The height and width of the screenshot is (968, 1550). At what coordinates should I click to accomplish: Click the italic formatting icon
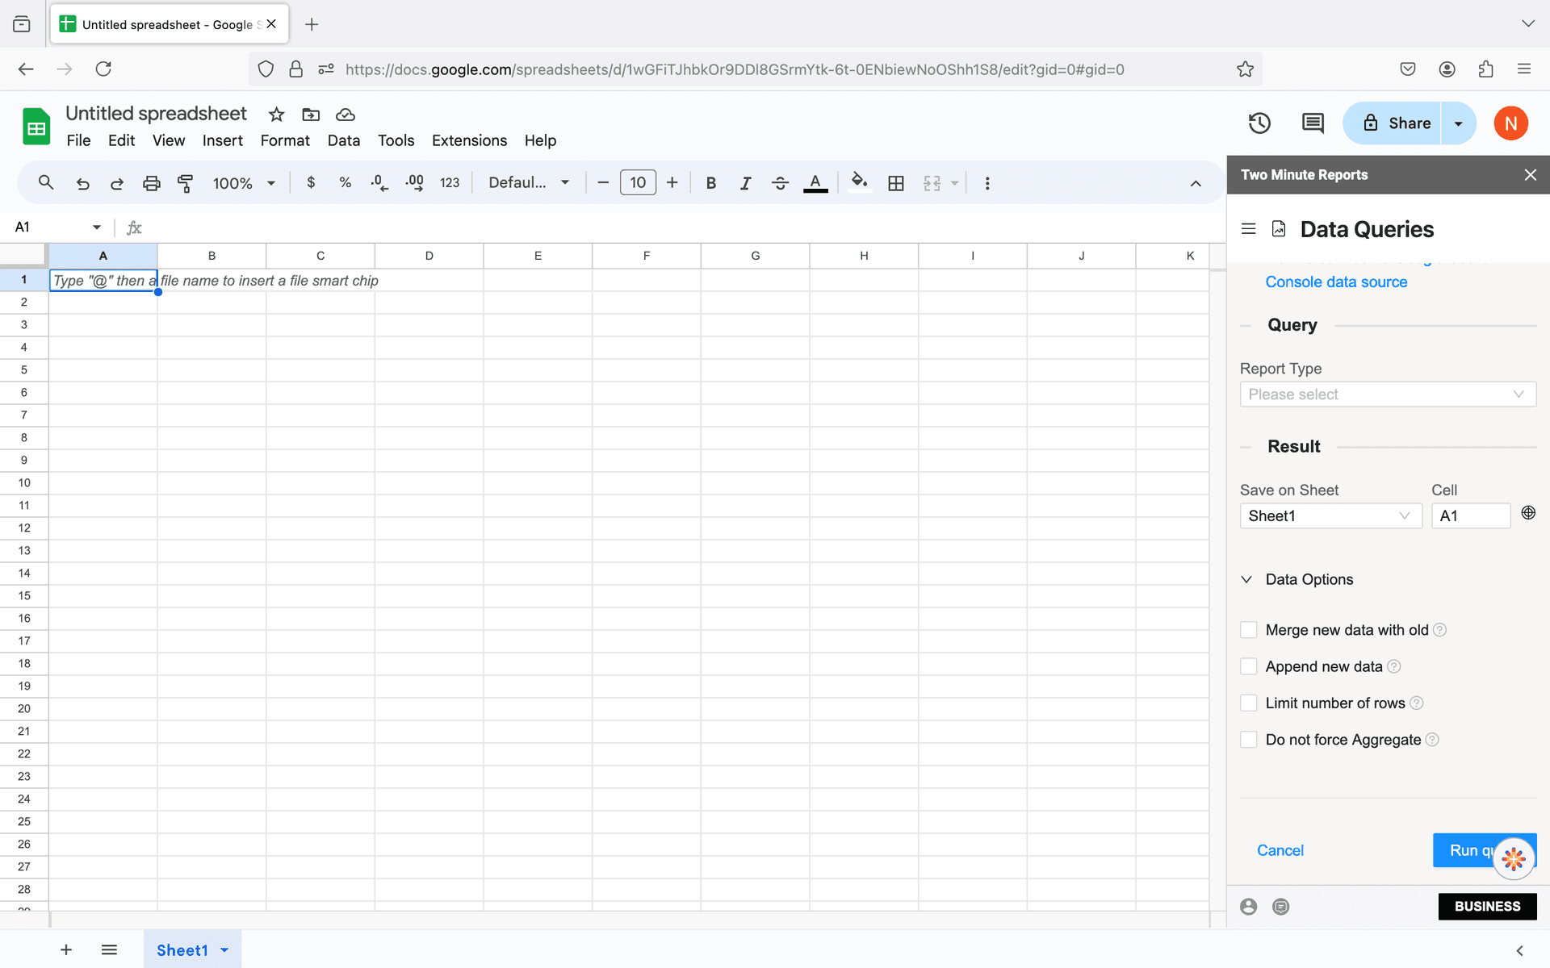(x=745, y=183)
